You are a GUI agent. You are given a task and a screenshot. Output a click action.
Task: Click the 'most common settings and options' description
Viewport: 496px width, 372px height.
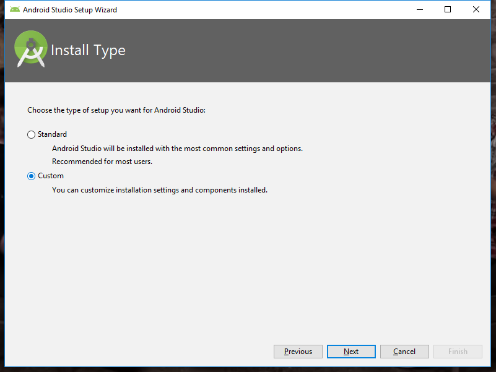(177, 149)
